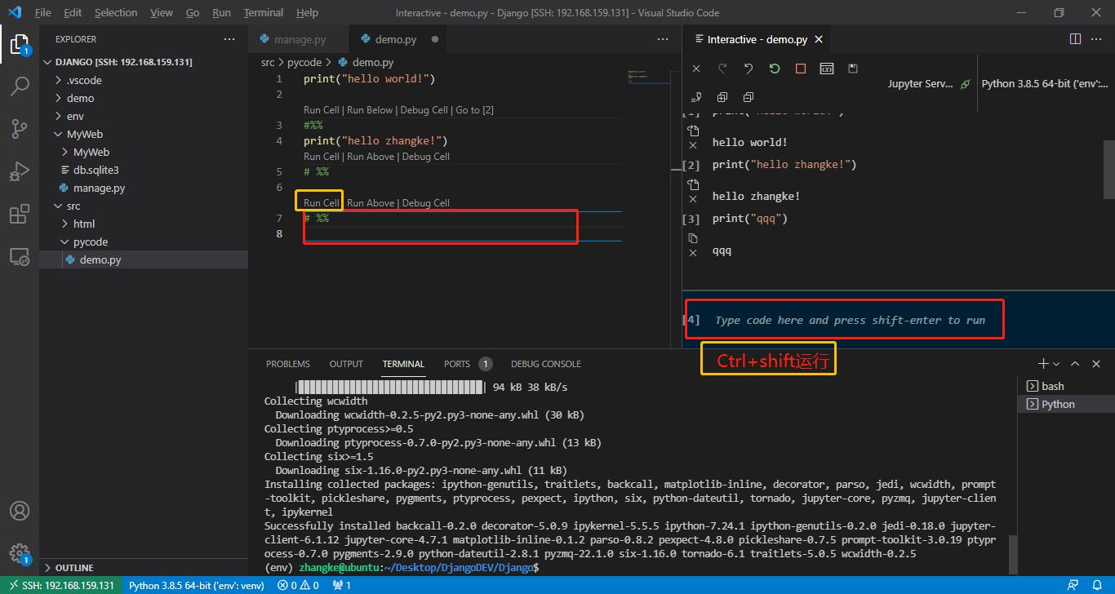The height and width of the screenshot is (594, 1115).
Task: Open notifications bell in status bar
Action: 1098,585
